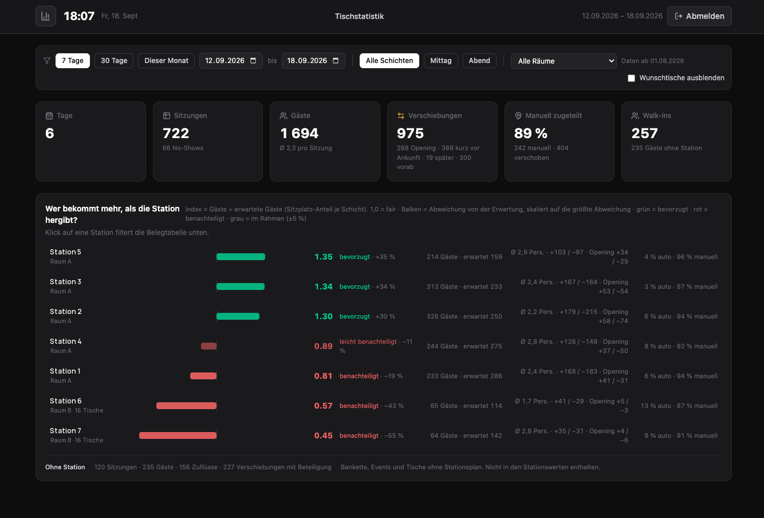The image size is (764, 518).
Task: Filter by Station 7 row
Action: coord(384,435)
